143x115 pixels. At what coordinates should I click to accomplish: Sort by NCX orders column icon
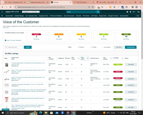[x=78, y=58]
